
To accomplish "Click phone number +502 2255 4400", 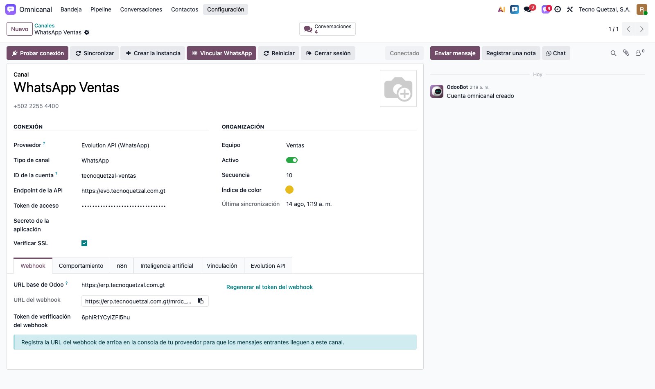I will 36,106.
